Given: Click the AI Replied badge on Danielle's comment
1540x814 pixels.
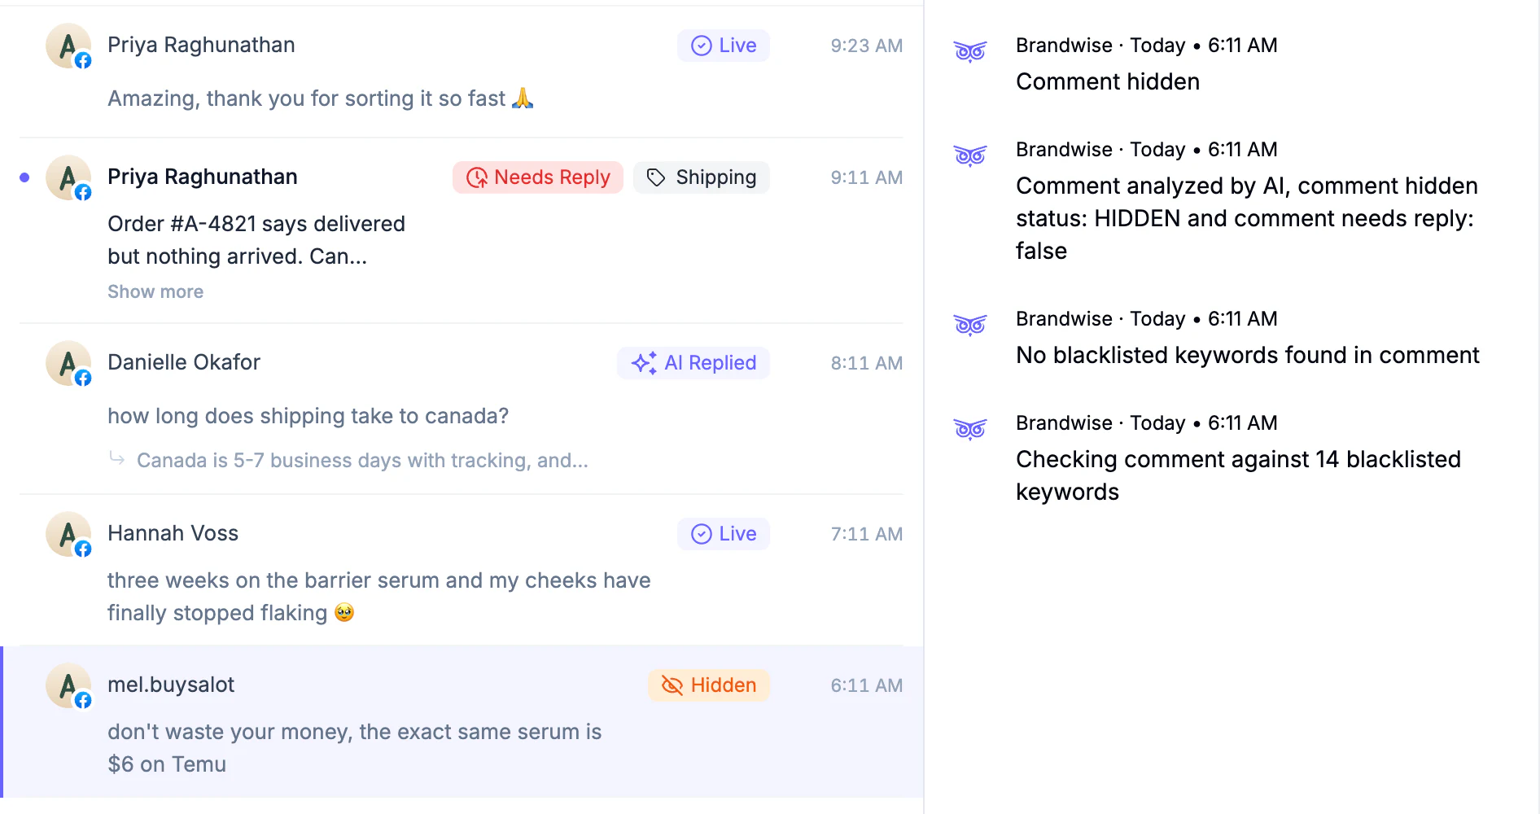Looking at the screenshot, I should coord(693,363).
